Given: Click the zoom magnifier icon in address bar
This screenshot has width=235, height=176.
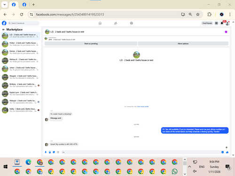Looking at the screenshot, I should [x=190, y=15].
